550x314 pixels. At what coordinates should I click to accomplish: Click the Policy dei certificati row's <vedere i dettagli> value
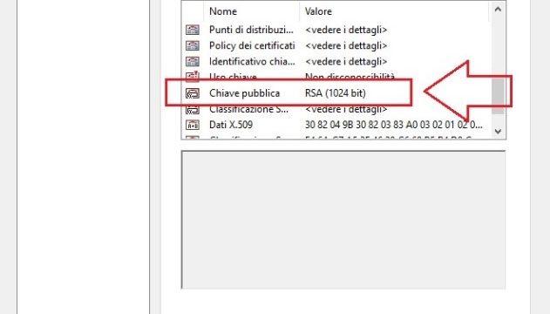[x=346, y=45]
